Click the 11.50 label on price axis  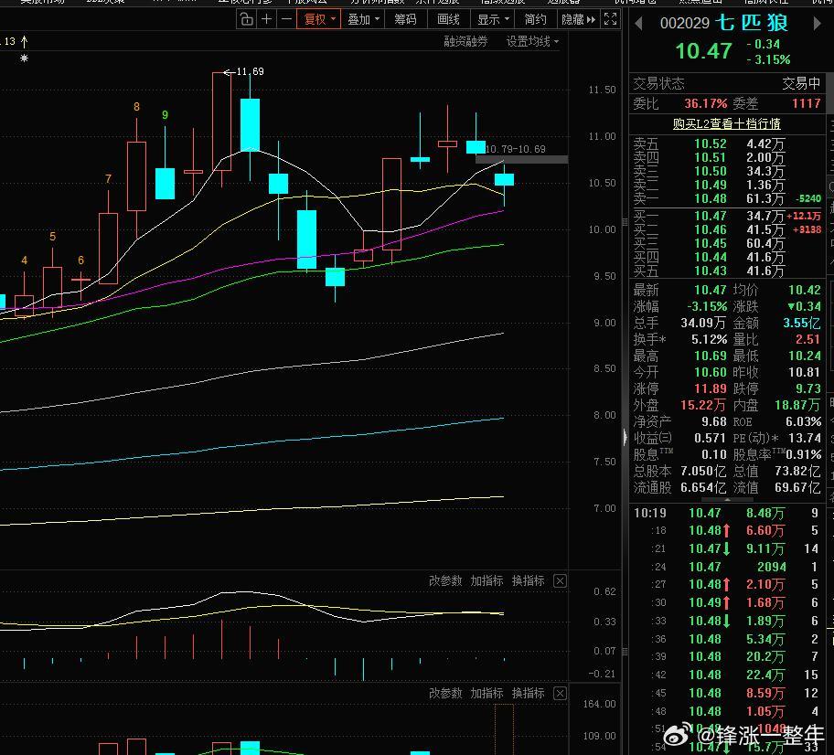602,90
